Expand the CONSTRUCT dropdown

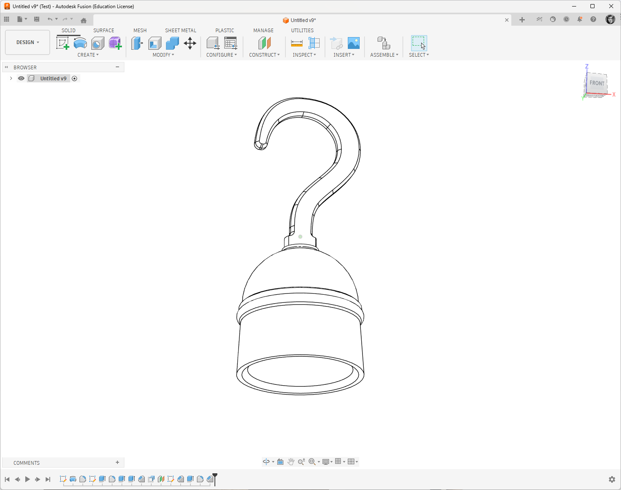(x=265, y=55)
